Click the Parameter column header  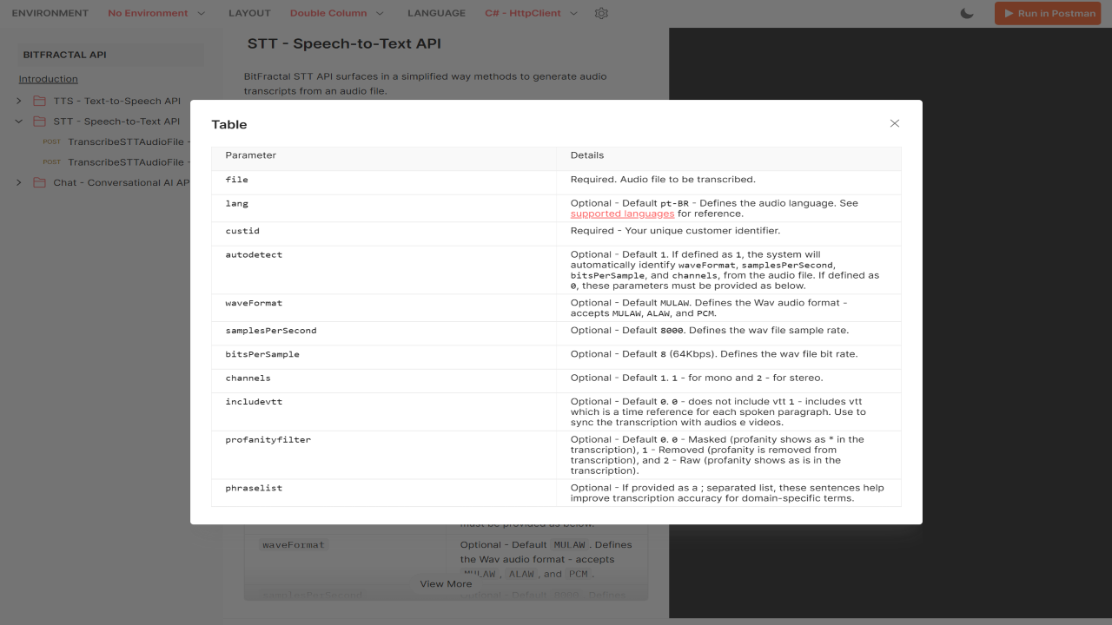coord(384,158)
